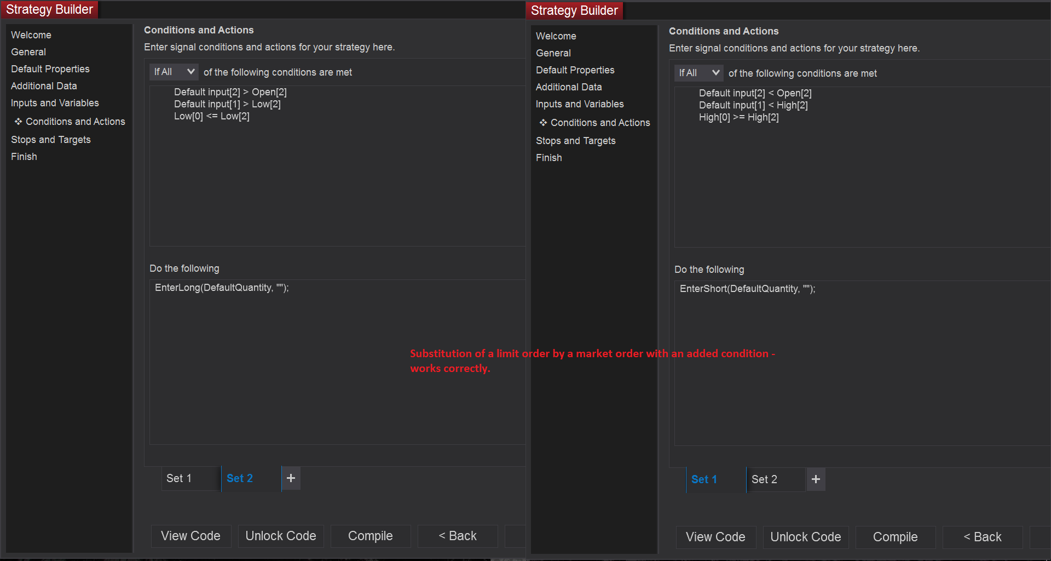Open Stops and Targets in left sidebar
Screen dimensions: 1051x561
[x=51, y=140]
